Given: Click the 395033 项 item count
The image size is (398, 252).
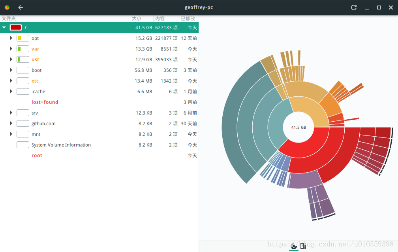Looking at the screenshot, I should coord(166,59).
